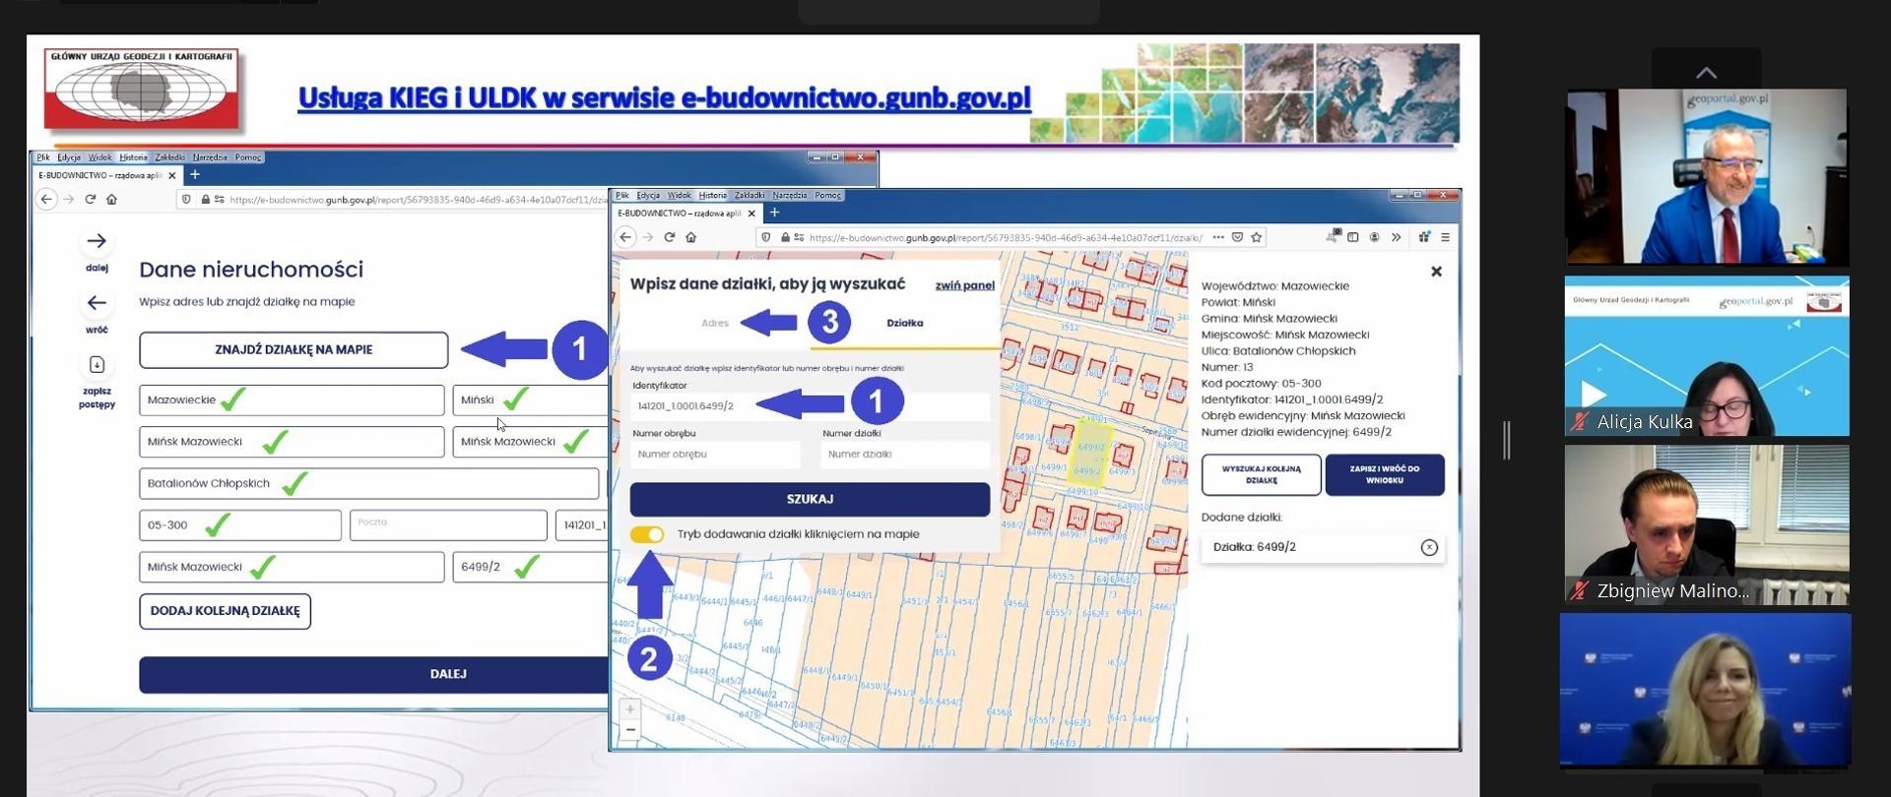Click the 'dalej' right arrow icon
This screenshot has width=1891, height=797.
click(97, 241)
